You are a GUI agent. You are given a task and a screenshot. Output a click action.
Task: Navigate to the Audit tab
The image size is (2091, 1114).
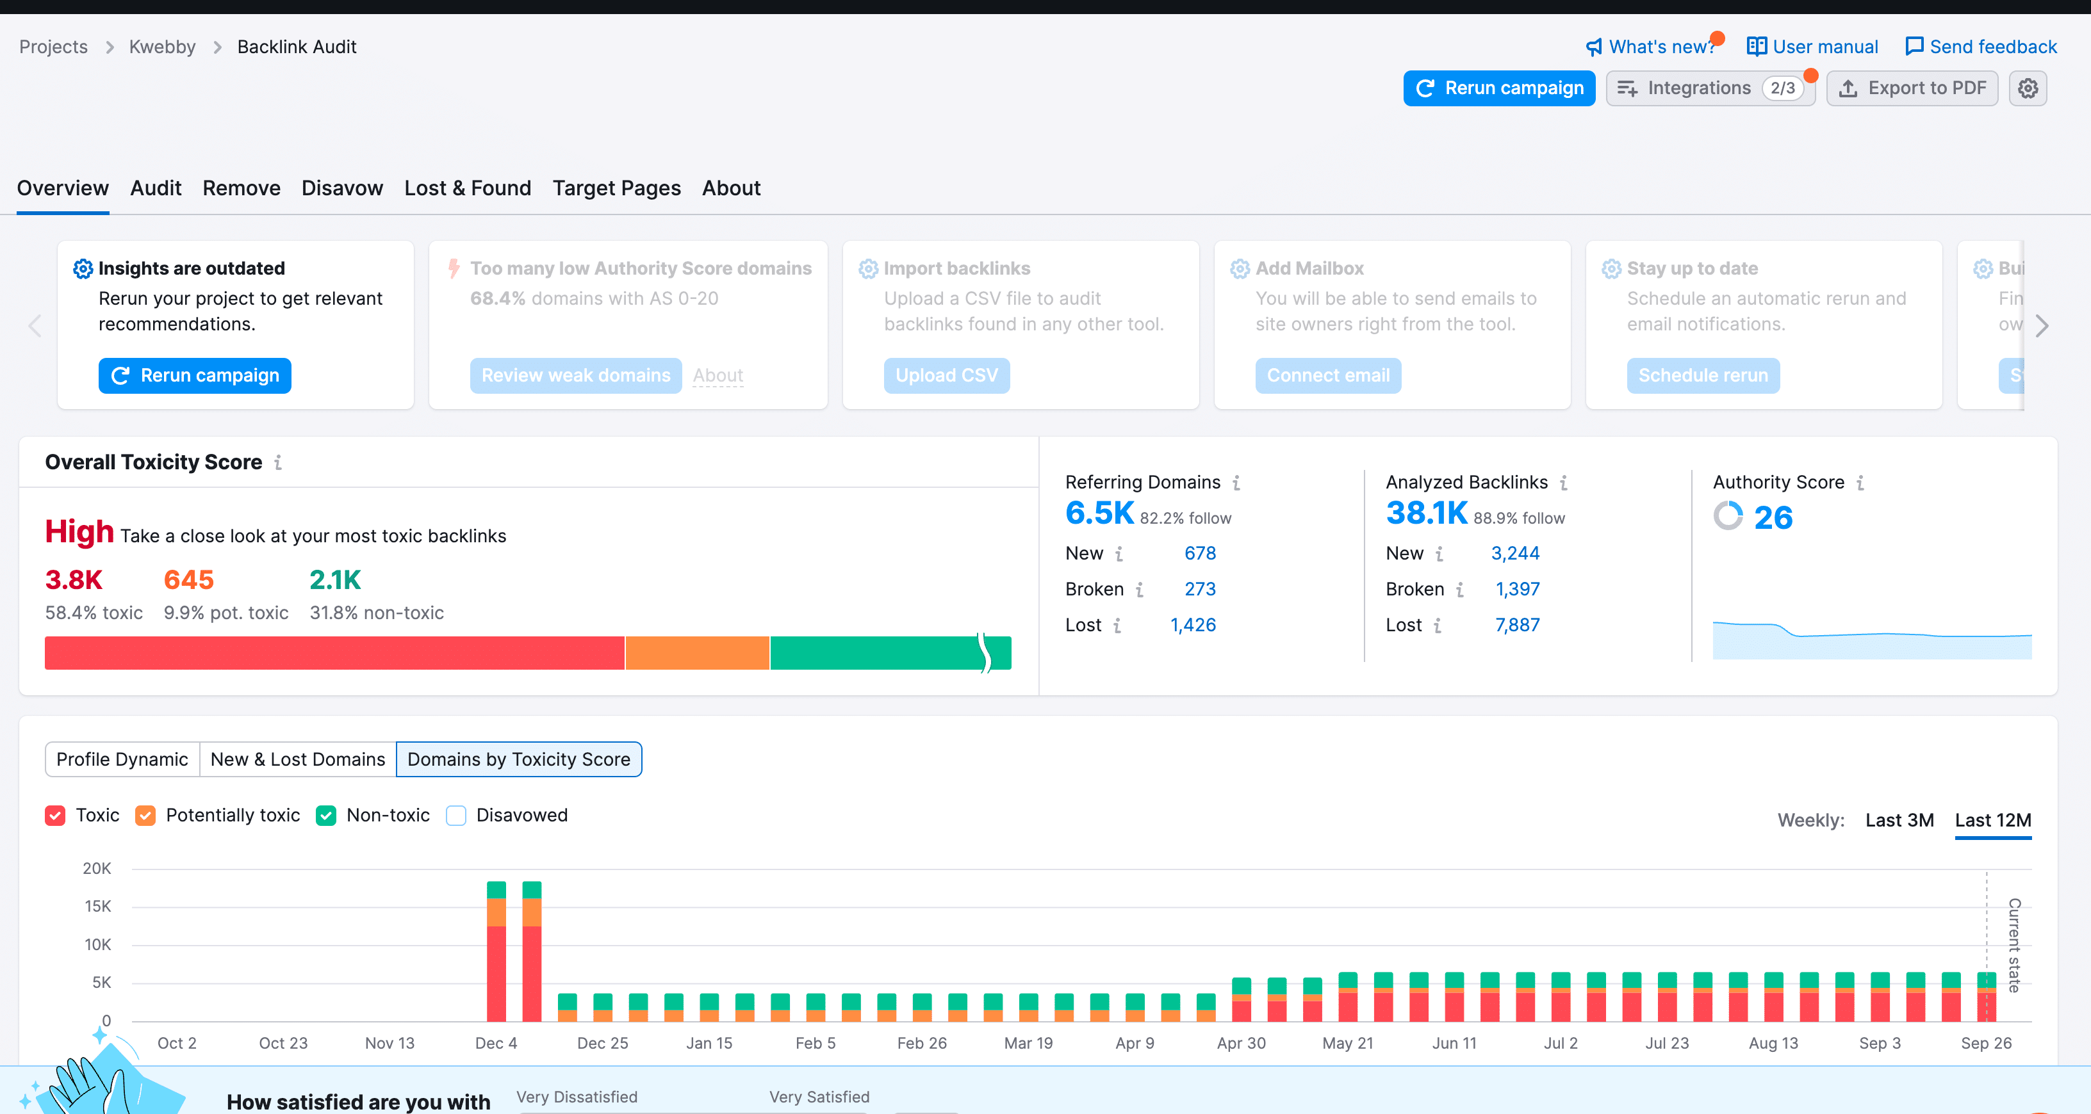156,186
